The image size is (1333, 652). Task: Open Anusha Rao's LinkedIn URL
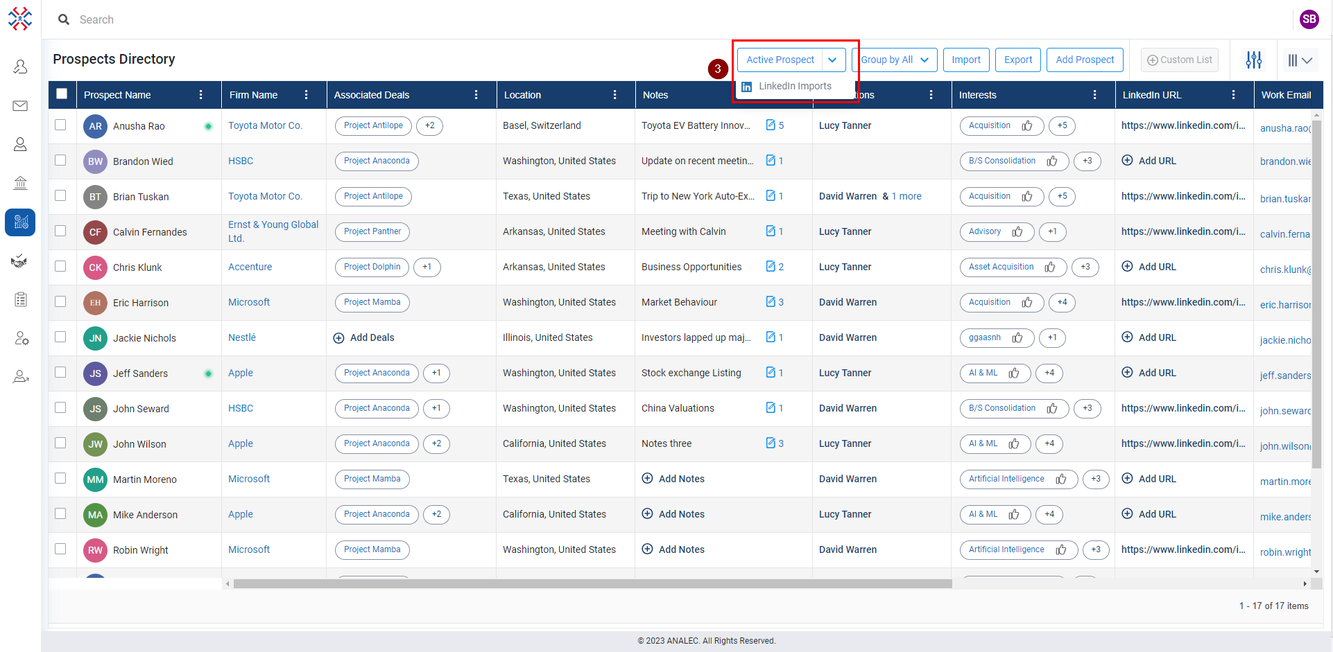click(1183, 125)
